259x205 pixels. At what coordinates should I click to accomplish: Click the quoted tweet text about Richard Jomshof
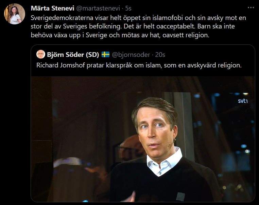click(139, 65)
